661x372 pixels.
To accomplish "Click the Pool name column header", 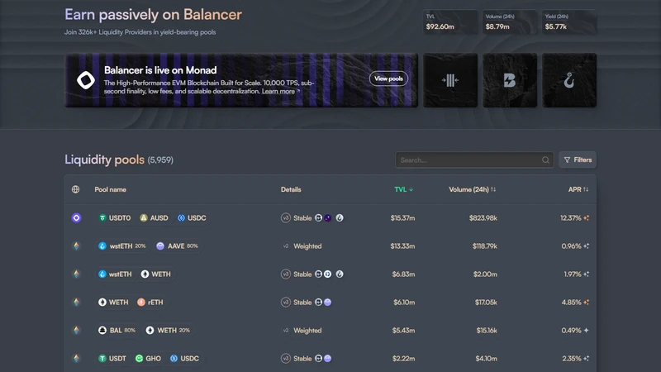I will 111,189.
